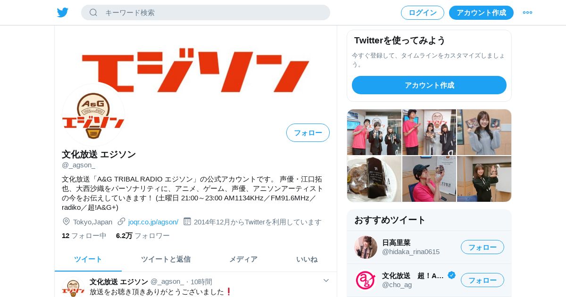Open the メディア tab

click(243, 259)
